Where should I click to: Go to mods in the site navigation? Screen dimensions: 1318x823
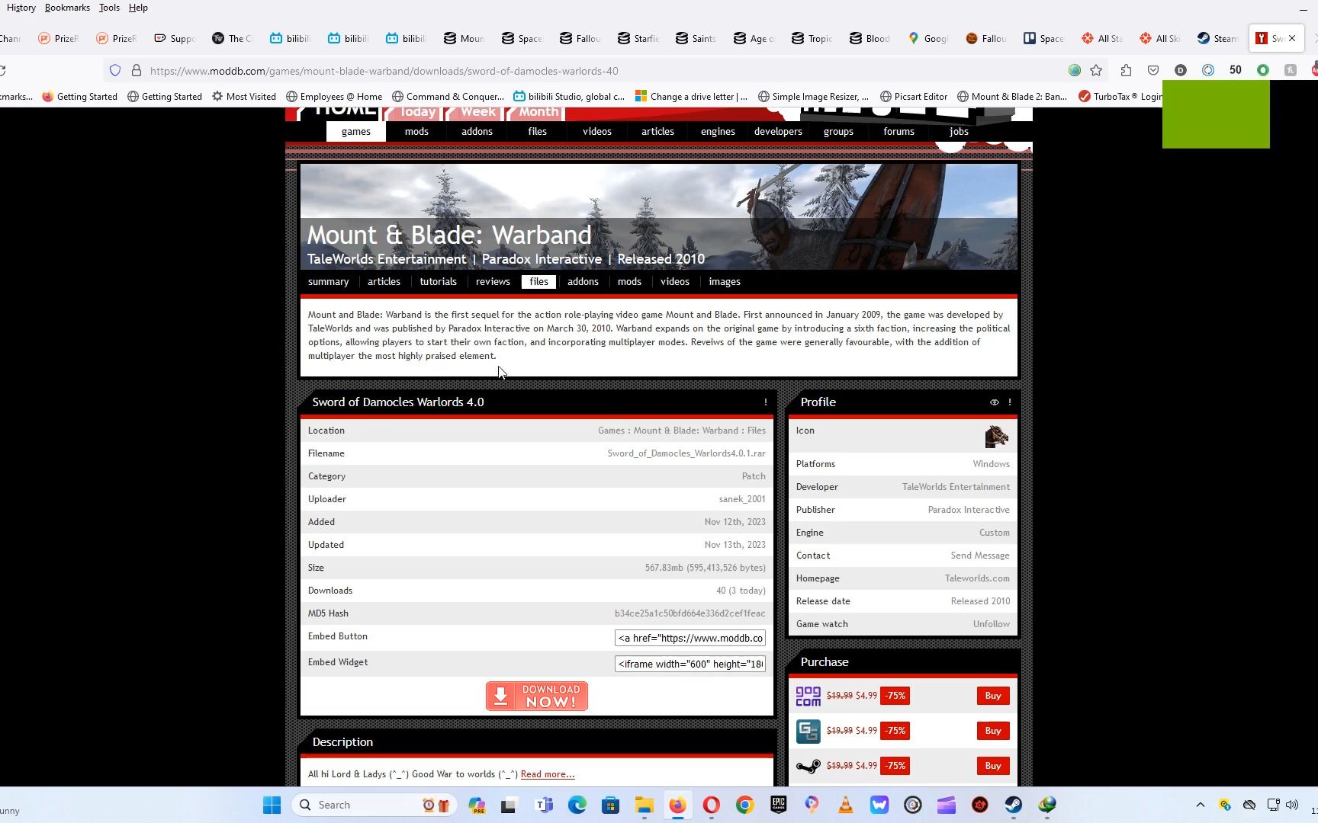click(x=416, y=132)
